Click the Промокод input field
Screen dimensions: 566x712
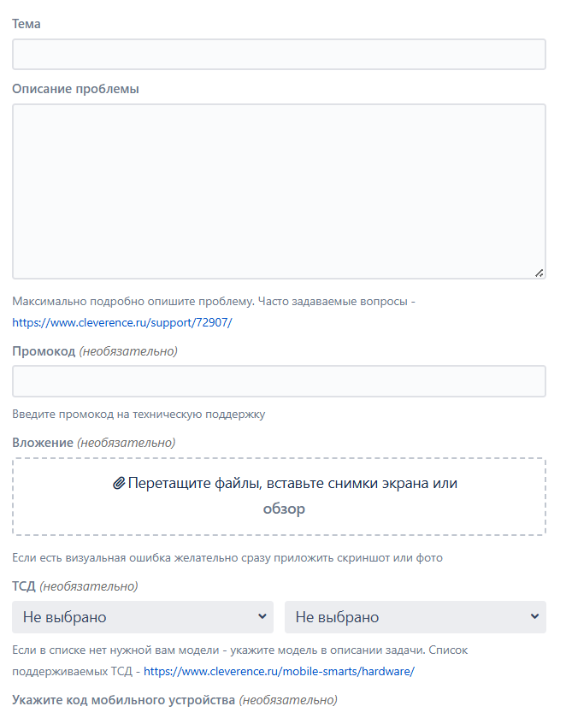(279, 381)
